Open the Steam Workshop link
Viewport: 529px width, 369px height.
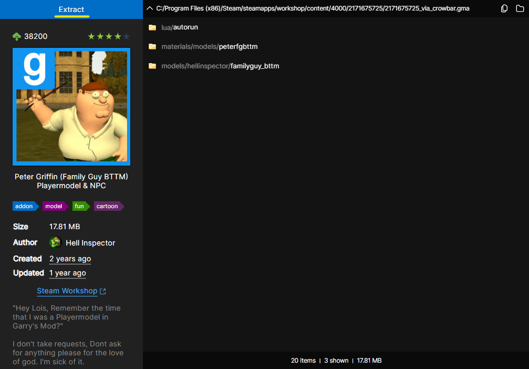point(67,291)
